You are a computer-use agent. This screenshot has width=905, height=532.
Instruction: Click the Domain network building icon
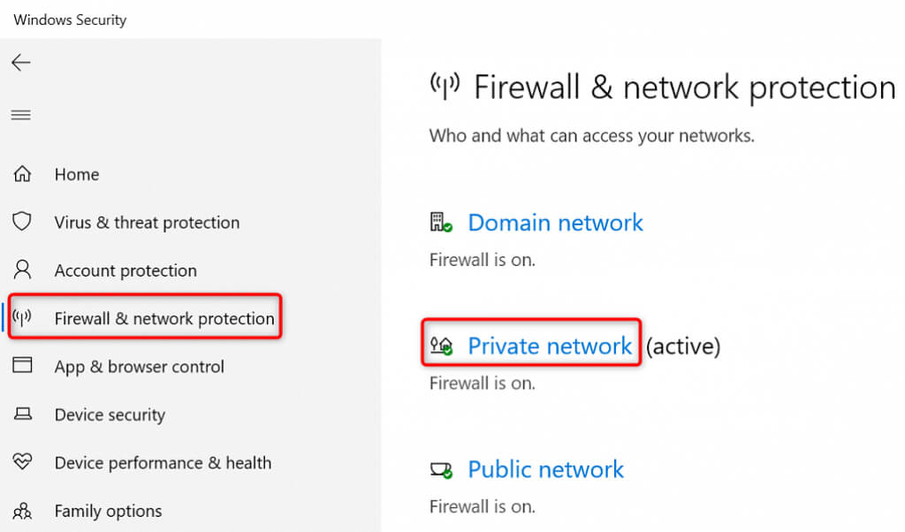(x=440, y=223)
